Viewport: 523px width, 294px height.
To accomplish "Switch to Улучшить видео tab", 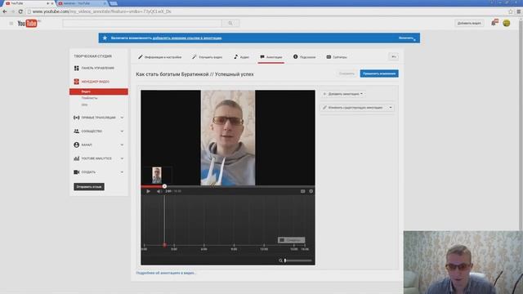I will [207, 57].
